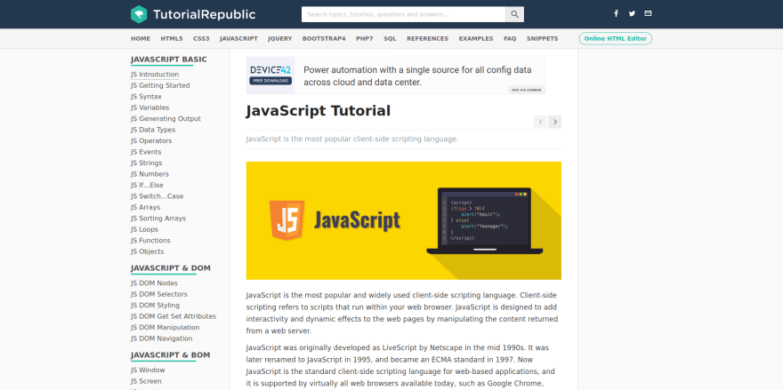Open JS DOM Get Set Attributes
The height and width of the screenshot is (390, 783).
[x=174, y=316]
